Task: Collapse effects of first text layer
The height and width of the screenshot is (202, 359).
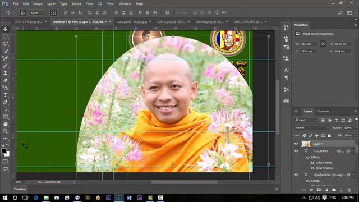Action: [353, 151]
